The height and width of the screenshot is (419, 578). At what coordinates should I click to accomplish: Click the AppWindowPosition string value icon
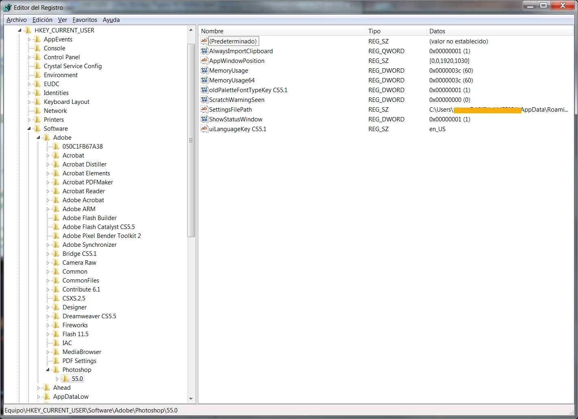(x=204, y=60)
